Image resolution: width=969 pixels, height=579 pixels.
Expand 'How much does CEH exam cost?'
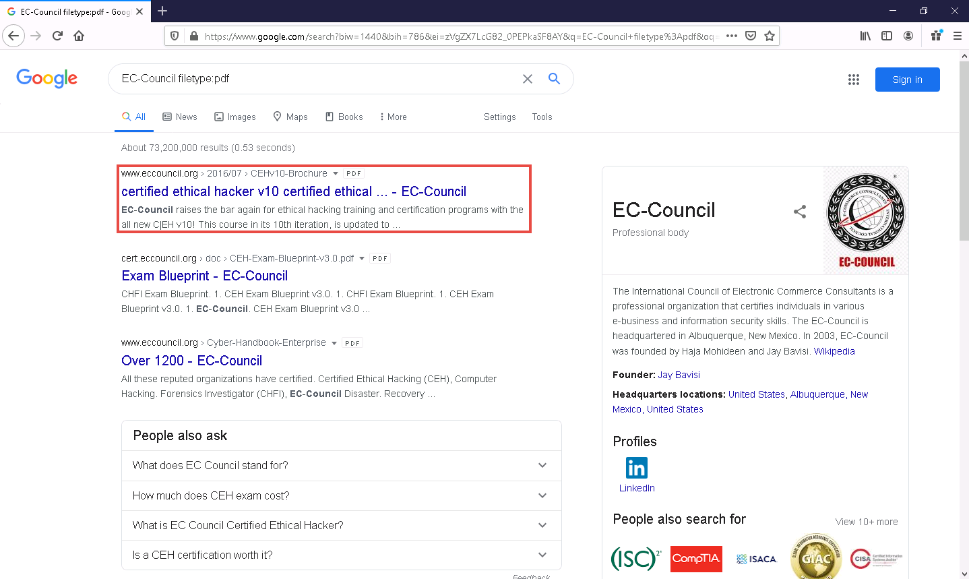pyautogui.click(x=342, y=495)
